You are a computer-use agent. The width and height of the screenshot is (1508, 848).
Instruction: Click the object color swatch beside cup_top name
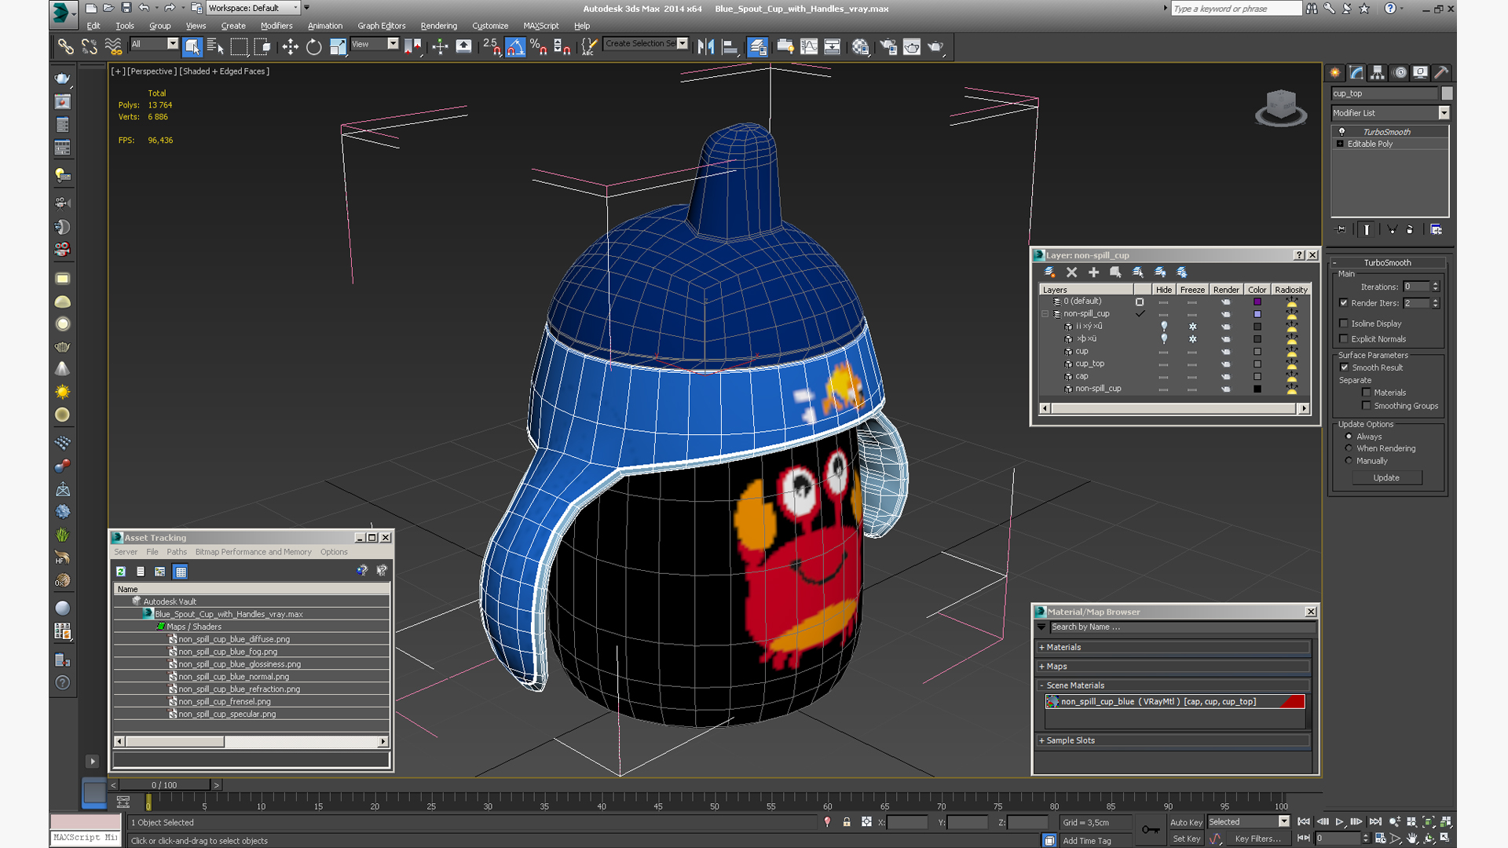tap(1447, 93)
